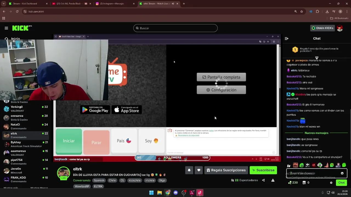Report the stream with the warning icon
Viewport: 351px width, 197px height.
(273, 180)
